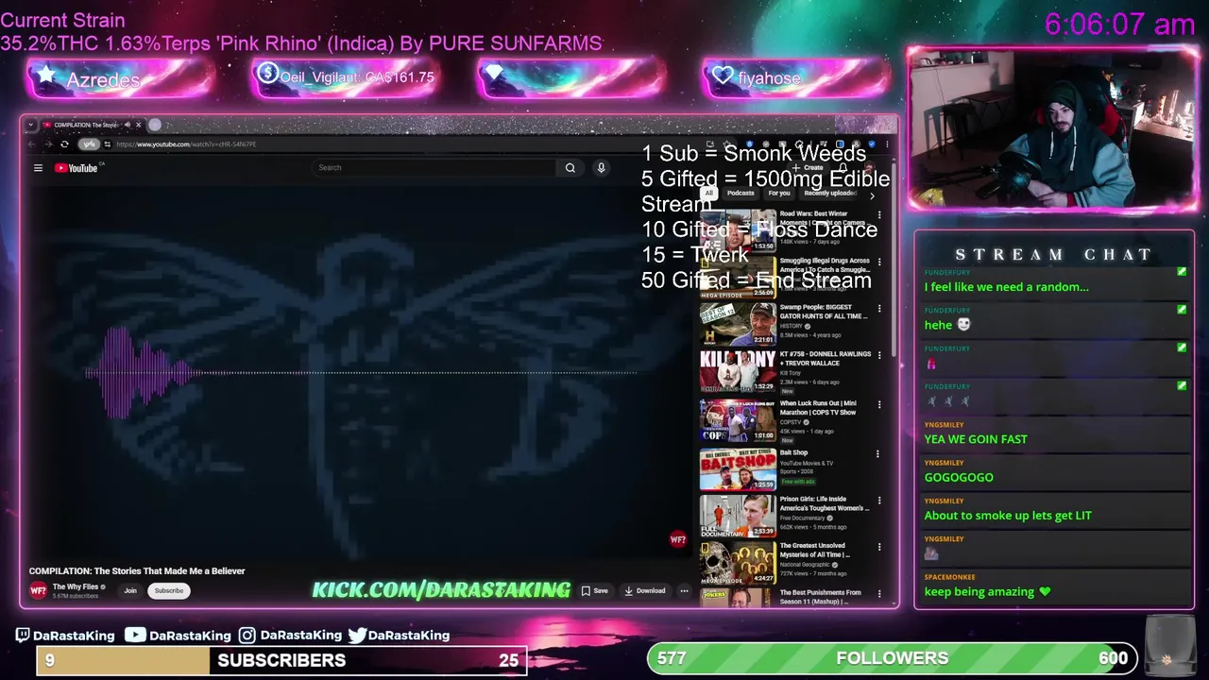Click chat message 'About to smoke up lets get LIT'
Viewport: 1209px width, 680px height.
[x=1008, y=516]
